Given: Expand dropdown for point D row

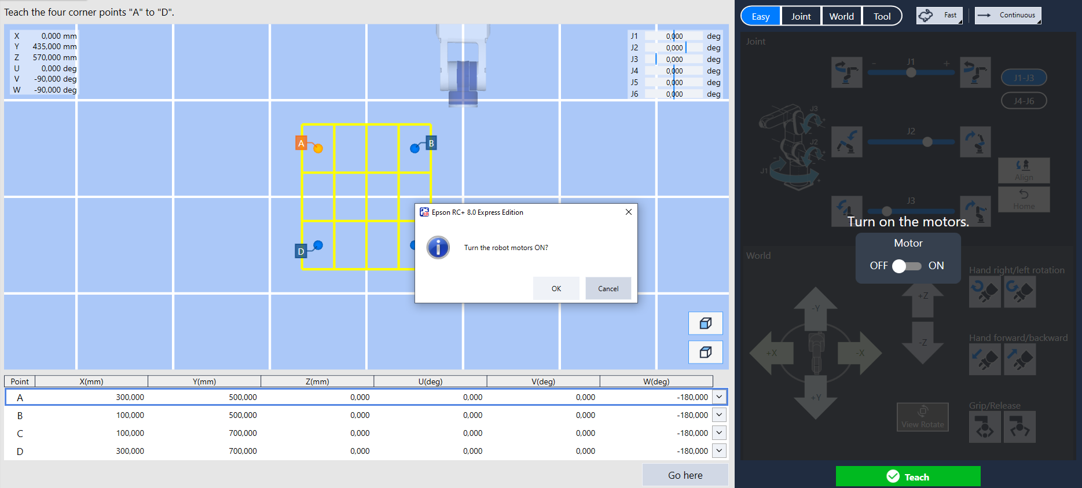Looking at the screenshot, I should 719,451.
